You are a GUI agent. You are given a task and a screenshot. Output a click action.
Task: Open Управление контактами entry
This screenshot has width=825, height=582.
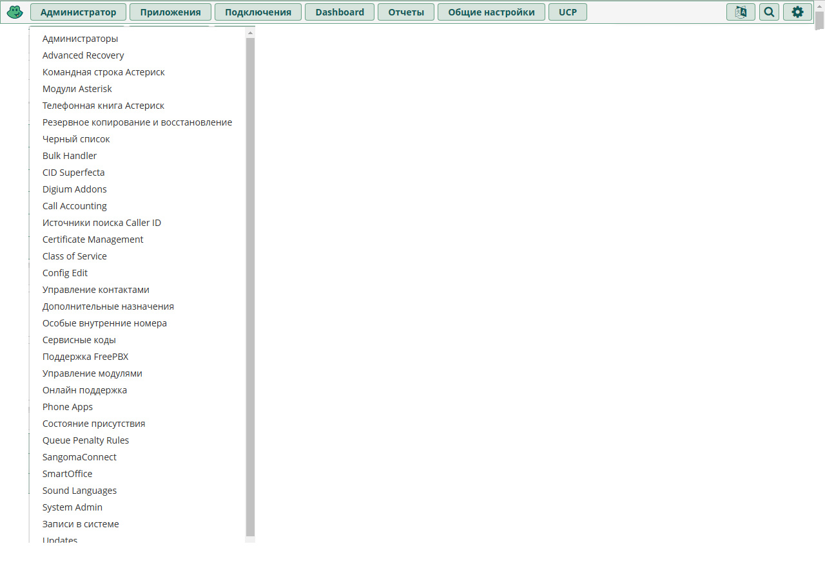(x=96, y=290)
